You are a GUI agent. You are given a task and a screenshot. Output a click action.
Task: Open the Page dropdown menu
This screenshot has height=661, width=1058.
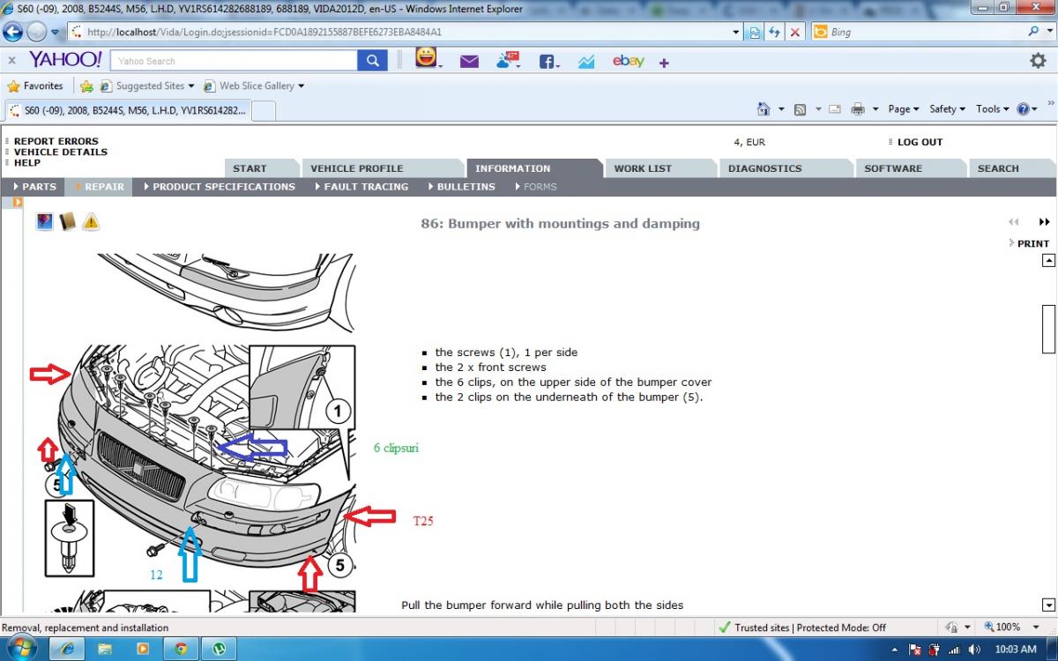pos(904,109)
